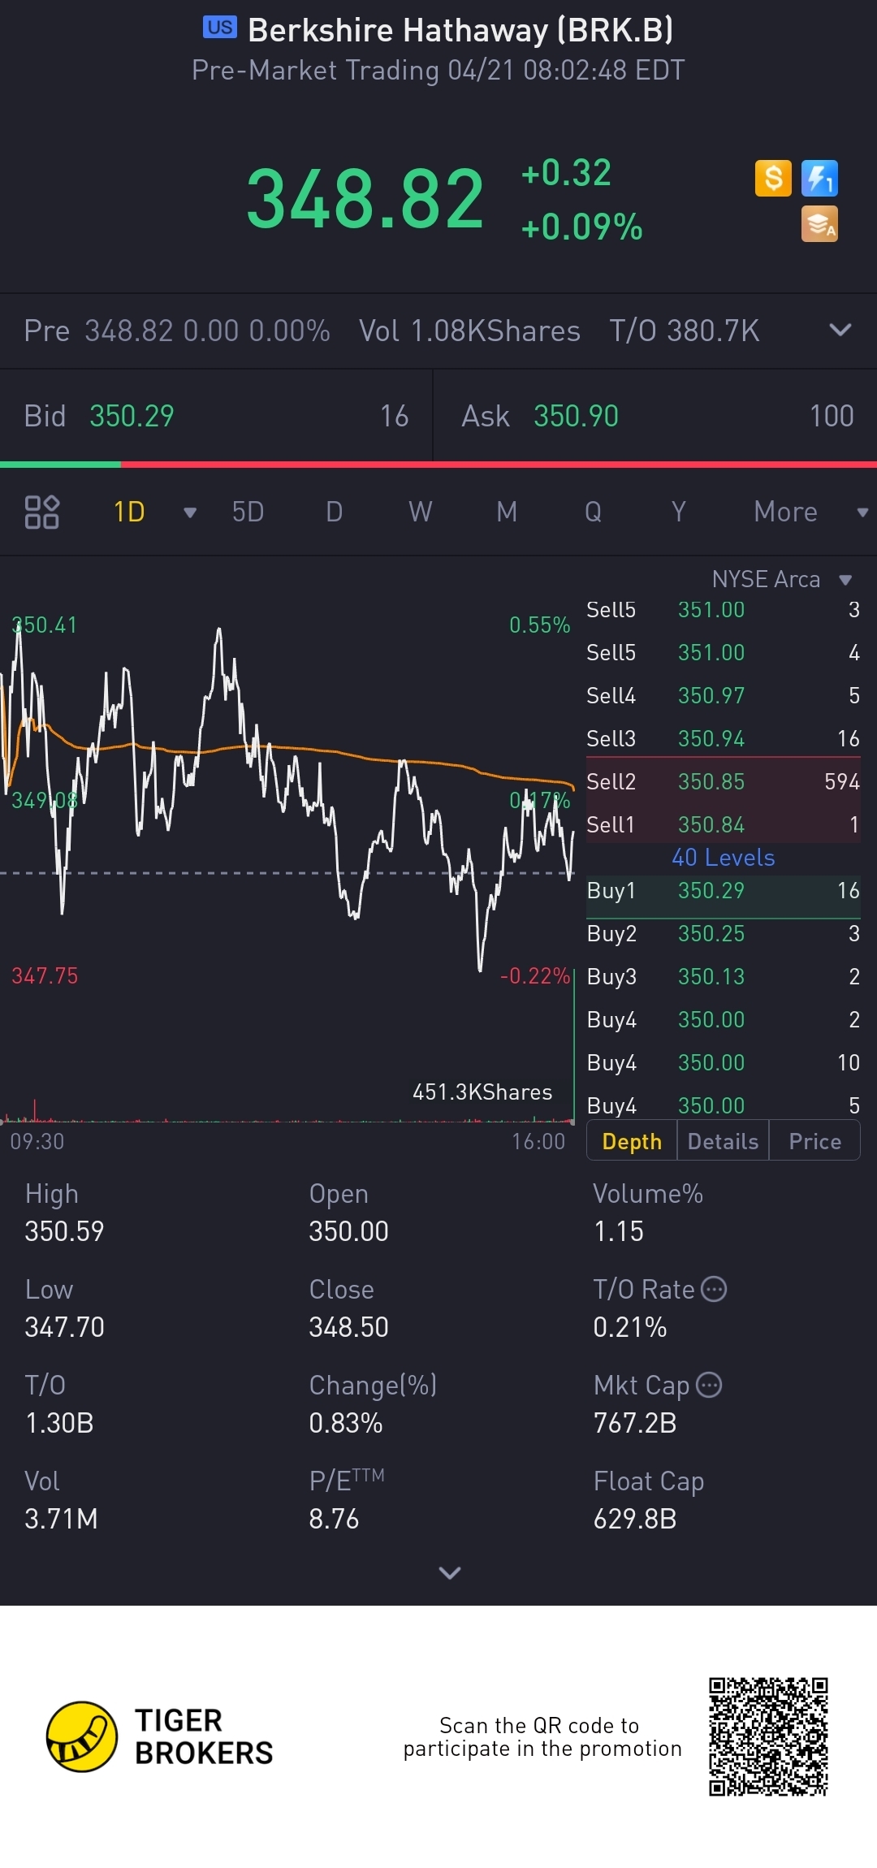Tap the US market flag badge
The image size is (877, 1868).
coord(219,28)
